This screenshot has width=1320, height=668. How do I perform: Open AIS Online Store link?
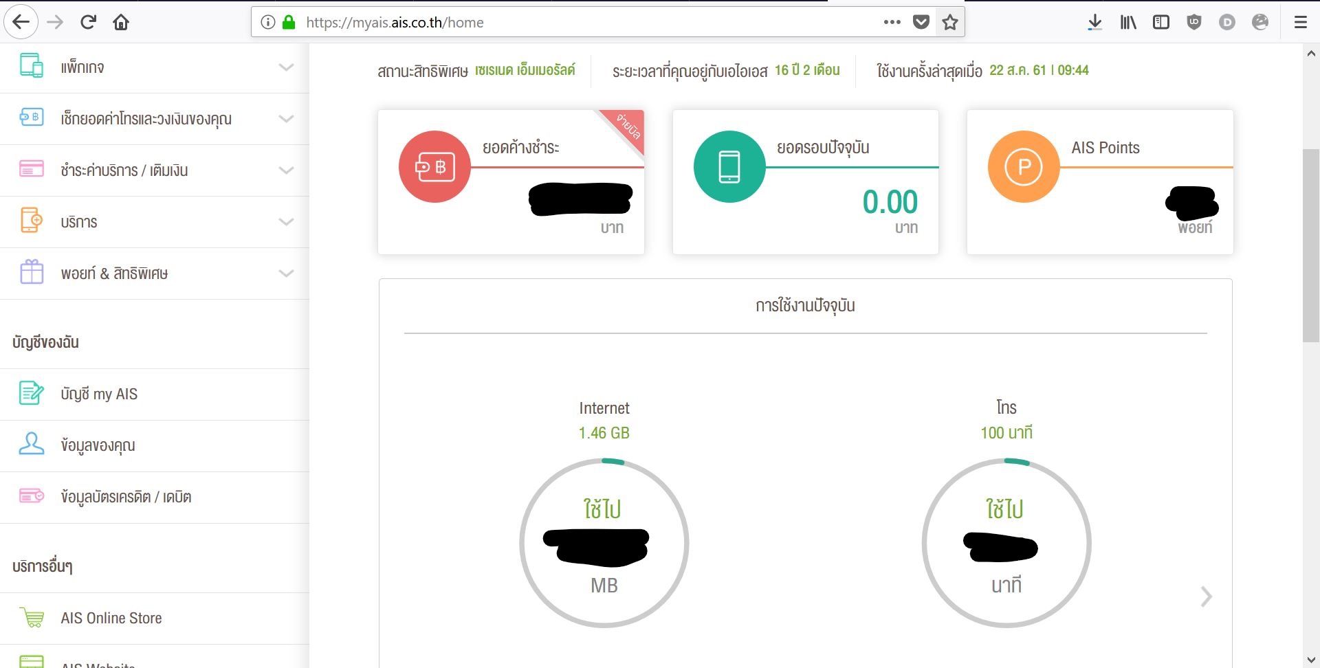click(155, 619)
